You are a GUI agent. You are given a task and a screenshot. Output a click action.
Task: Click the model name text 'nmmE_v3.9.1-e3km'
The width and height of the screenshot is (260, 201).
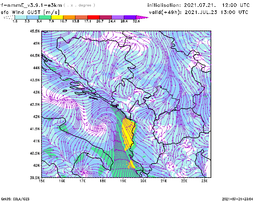click(35, 5)
